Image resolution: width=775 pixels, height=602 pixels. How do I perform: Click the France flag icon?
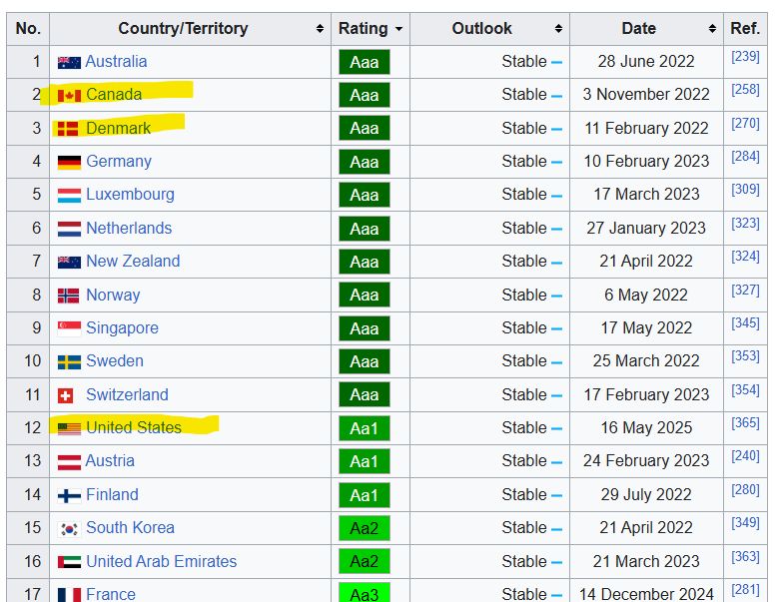click(69, 595)
